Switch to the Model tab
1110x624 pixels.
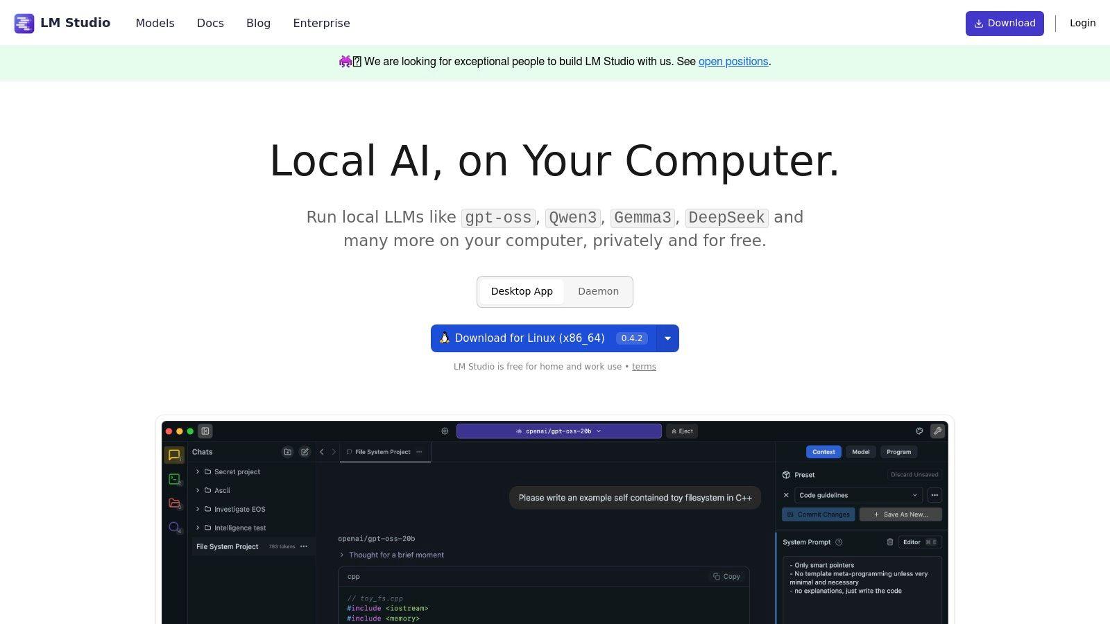click(x=861, y=452)
